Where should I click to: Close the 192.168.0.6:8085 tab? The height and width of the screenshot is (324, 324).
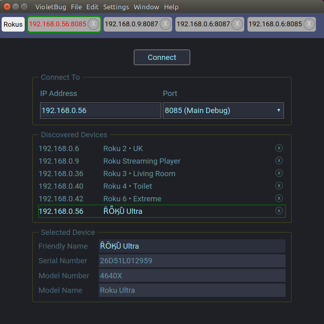(x=309, y=24)
